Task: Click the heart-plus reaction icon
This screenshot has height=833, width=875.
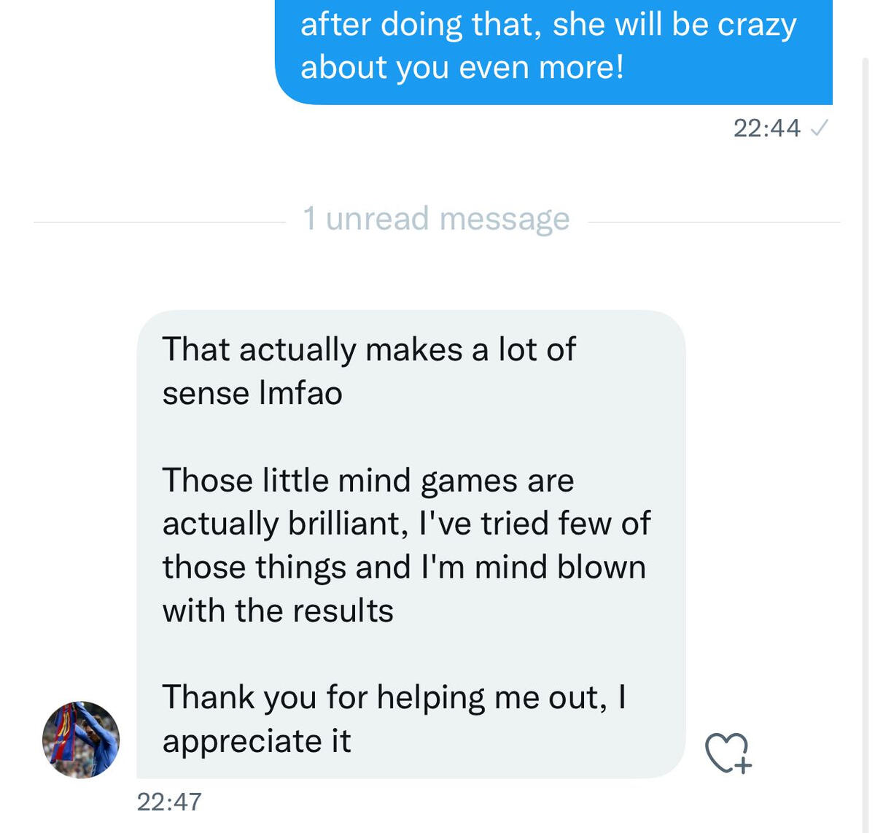Action: [728, 752]
